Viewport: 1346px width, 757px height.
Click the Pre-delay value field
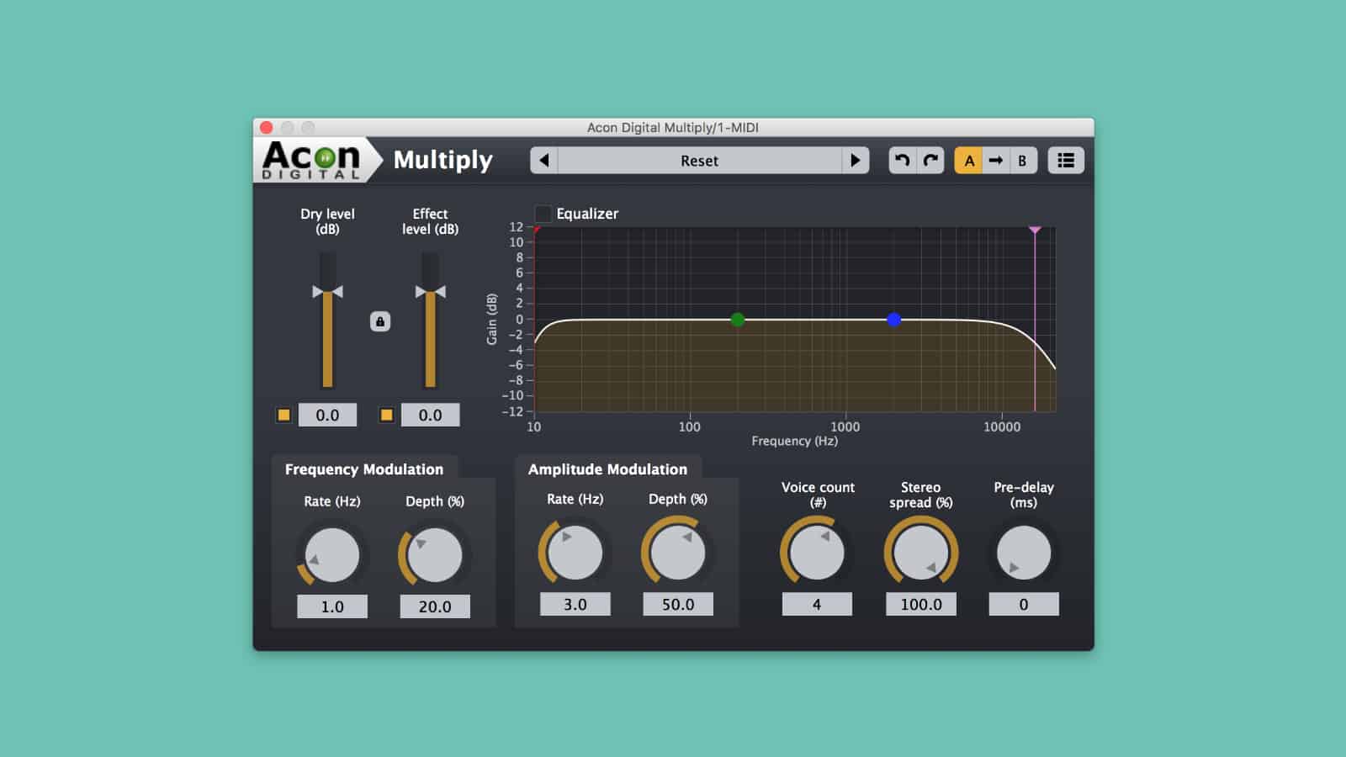point(1023,603)
